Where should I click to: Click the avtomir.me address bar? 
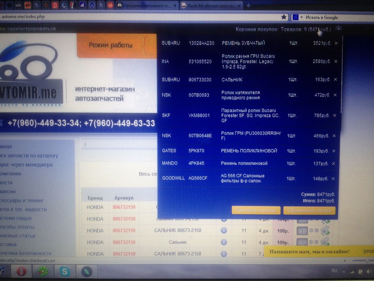[x=141, y=17]
